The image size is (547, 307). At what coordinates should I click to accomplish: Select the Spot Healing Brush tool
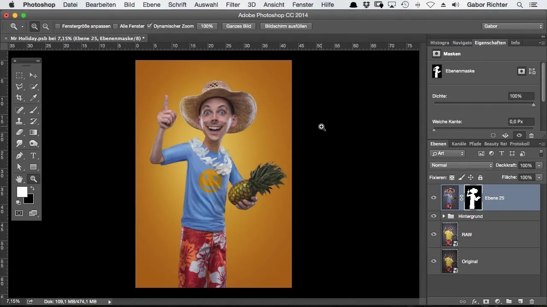(19, 110)
